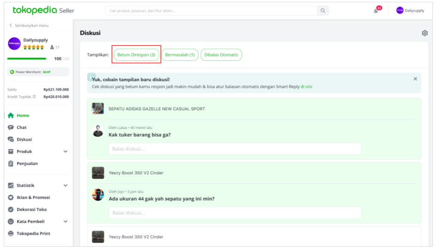Image resolution: width=443 pixels, height=249 pixels.
Task: Click the Diskusi sidebar icon
Action: [11, 139]
